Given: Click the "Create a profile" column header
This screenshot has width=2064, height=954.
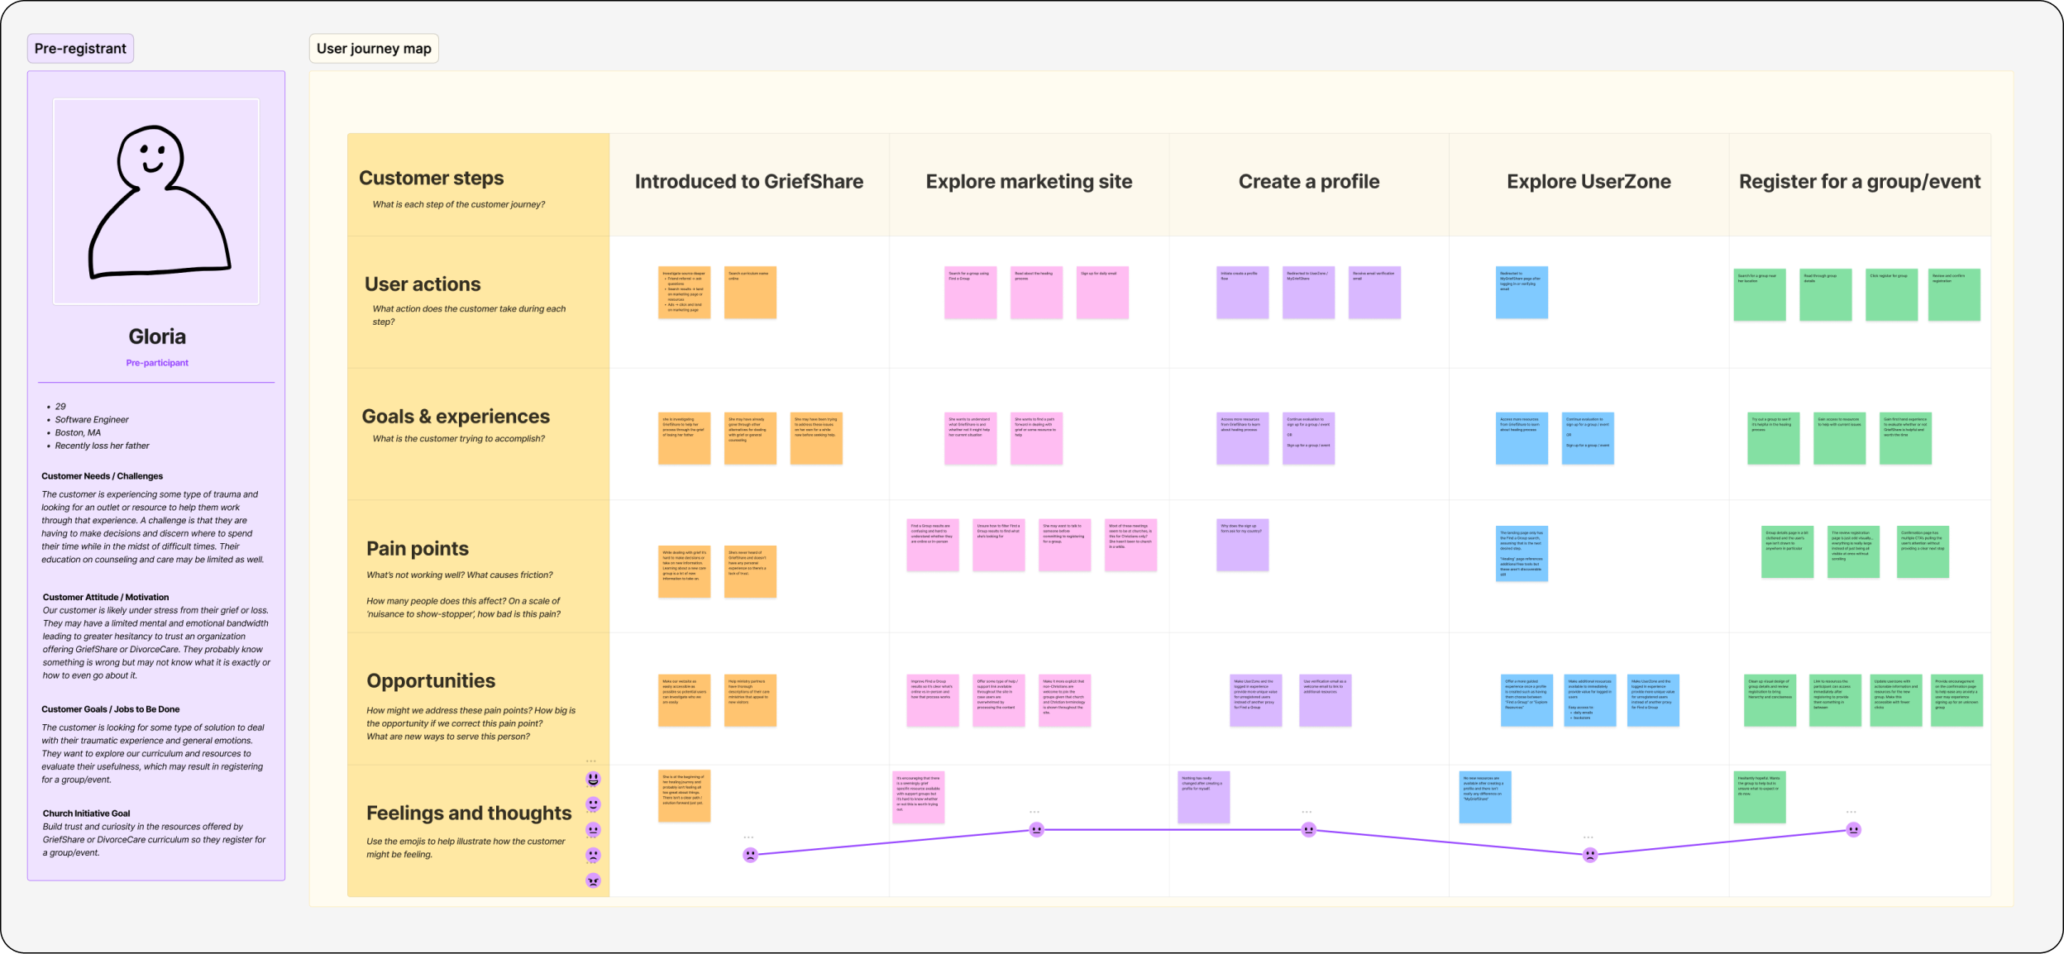Looking at the screenshot, I should coord(1308,182).
